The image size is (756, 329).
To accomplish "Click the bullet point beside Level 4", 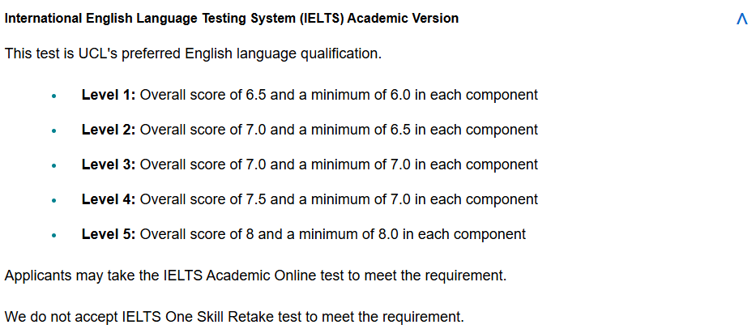I will [x=54, y=201].
